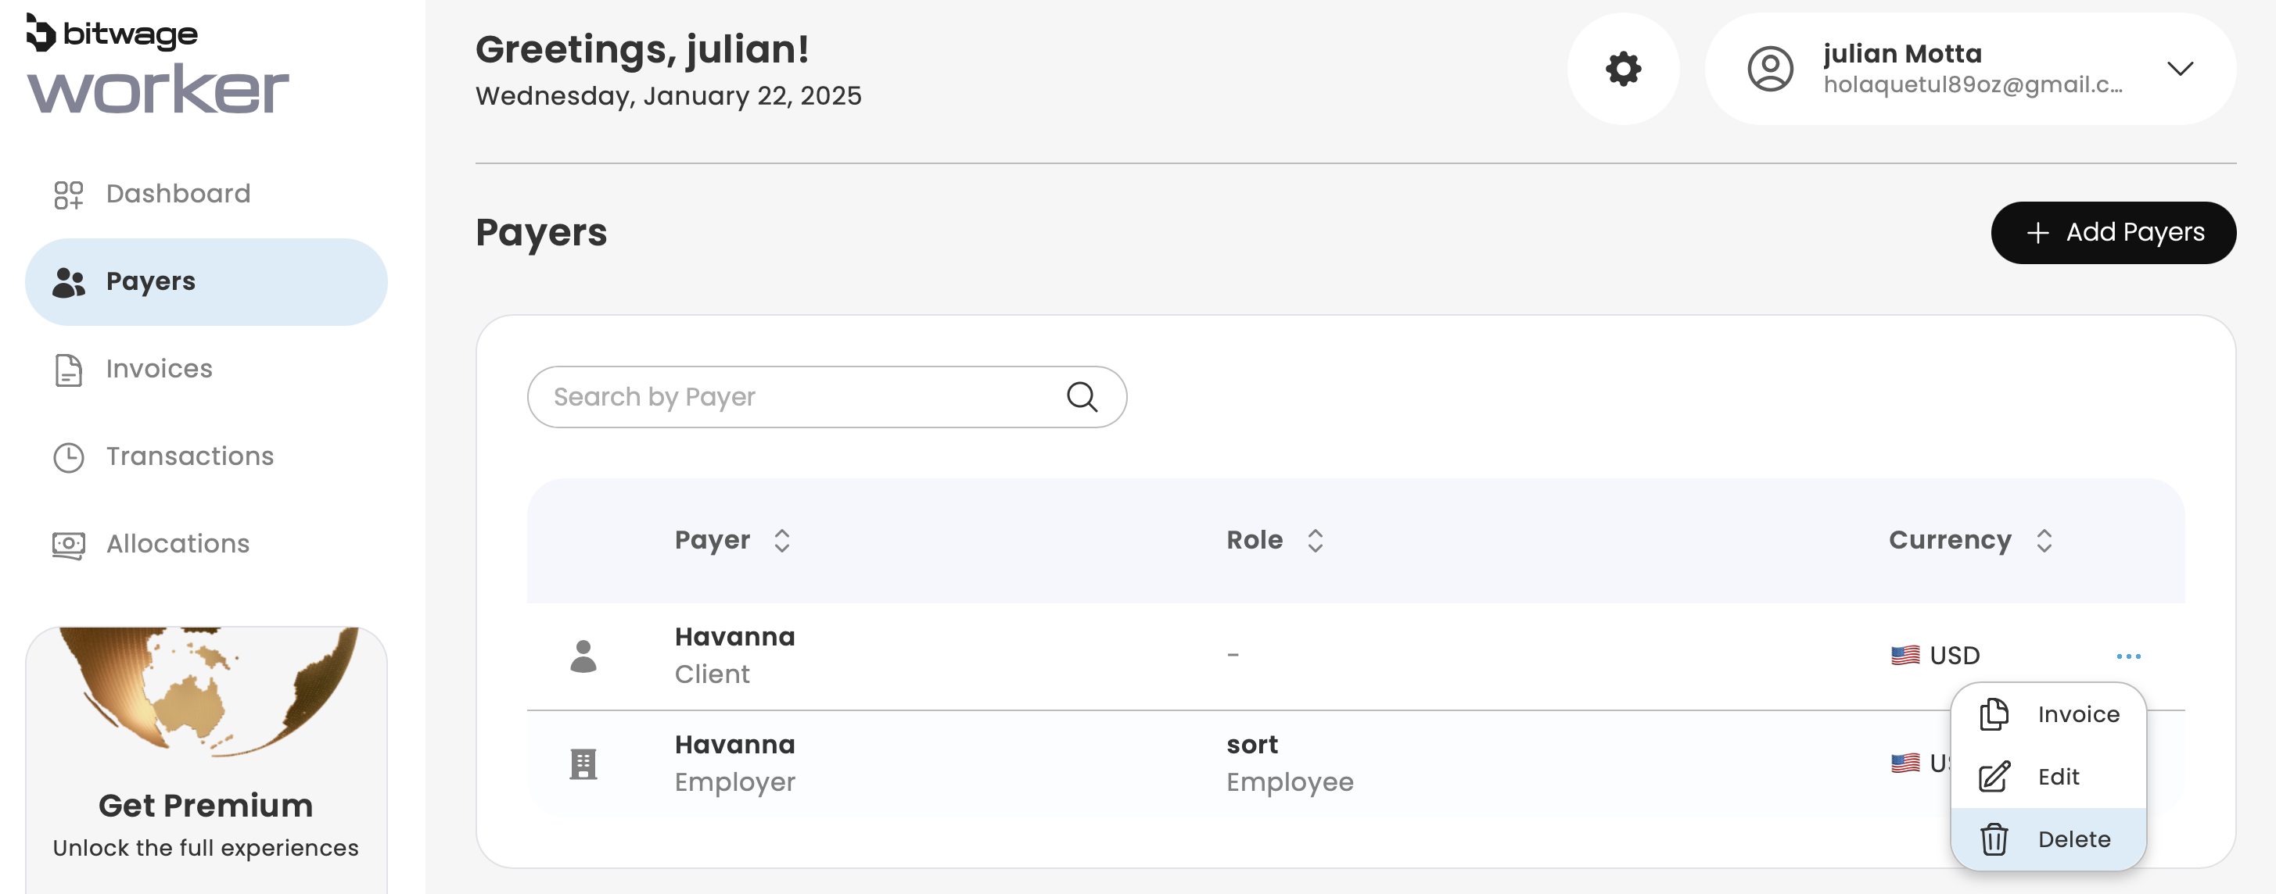This screenshot has width=2276, height=894.
Task: Click the Add Payers button
Action: 2113,233
